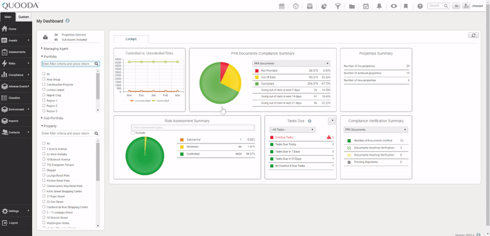This screenshot has height=236, width=490.
Task: Open the inbox tray icon in toolbar
Action: [x=310, y=6]
